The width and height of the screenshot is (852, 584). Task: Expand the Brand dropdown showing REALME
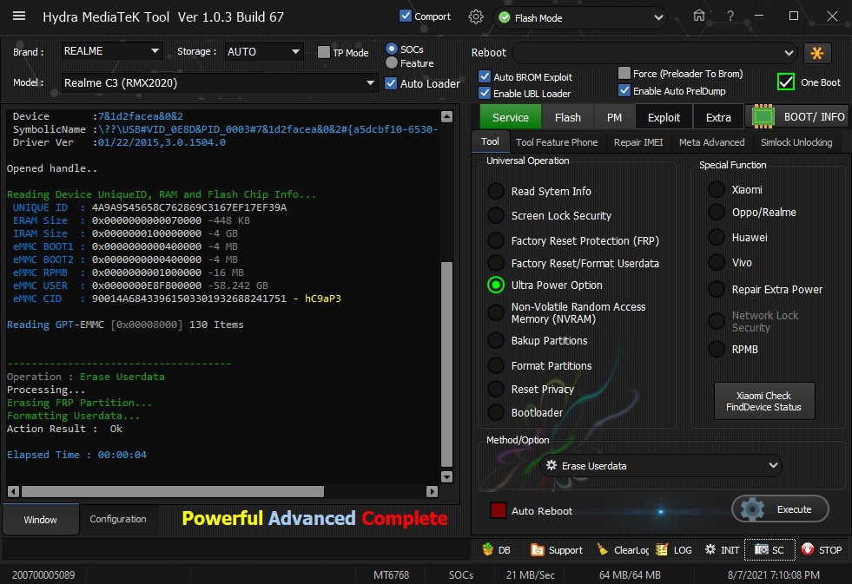(x=112, y=51)
